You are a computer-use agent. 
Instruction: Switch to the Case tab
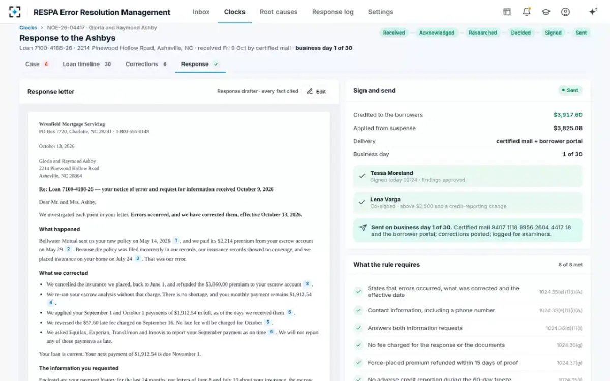pos(37,65)
